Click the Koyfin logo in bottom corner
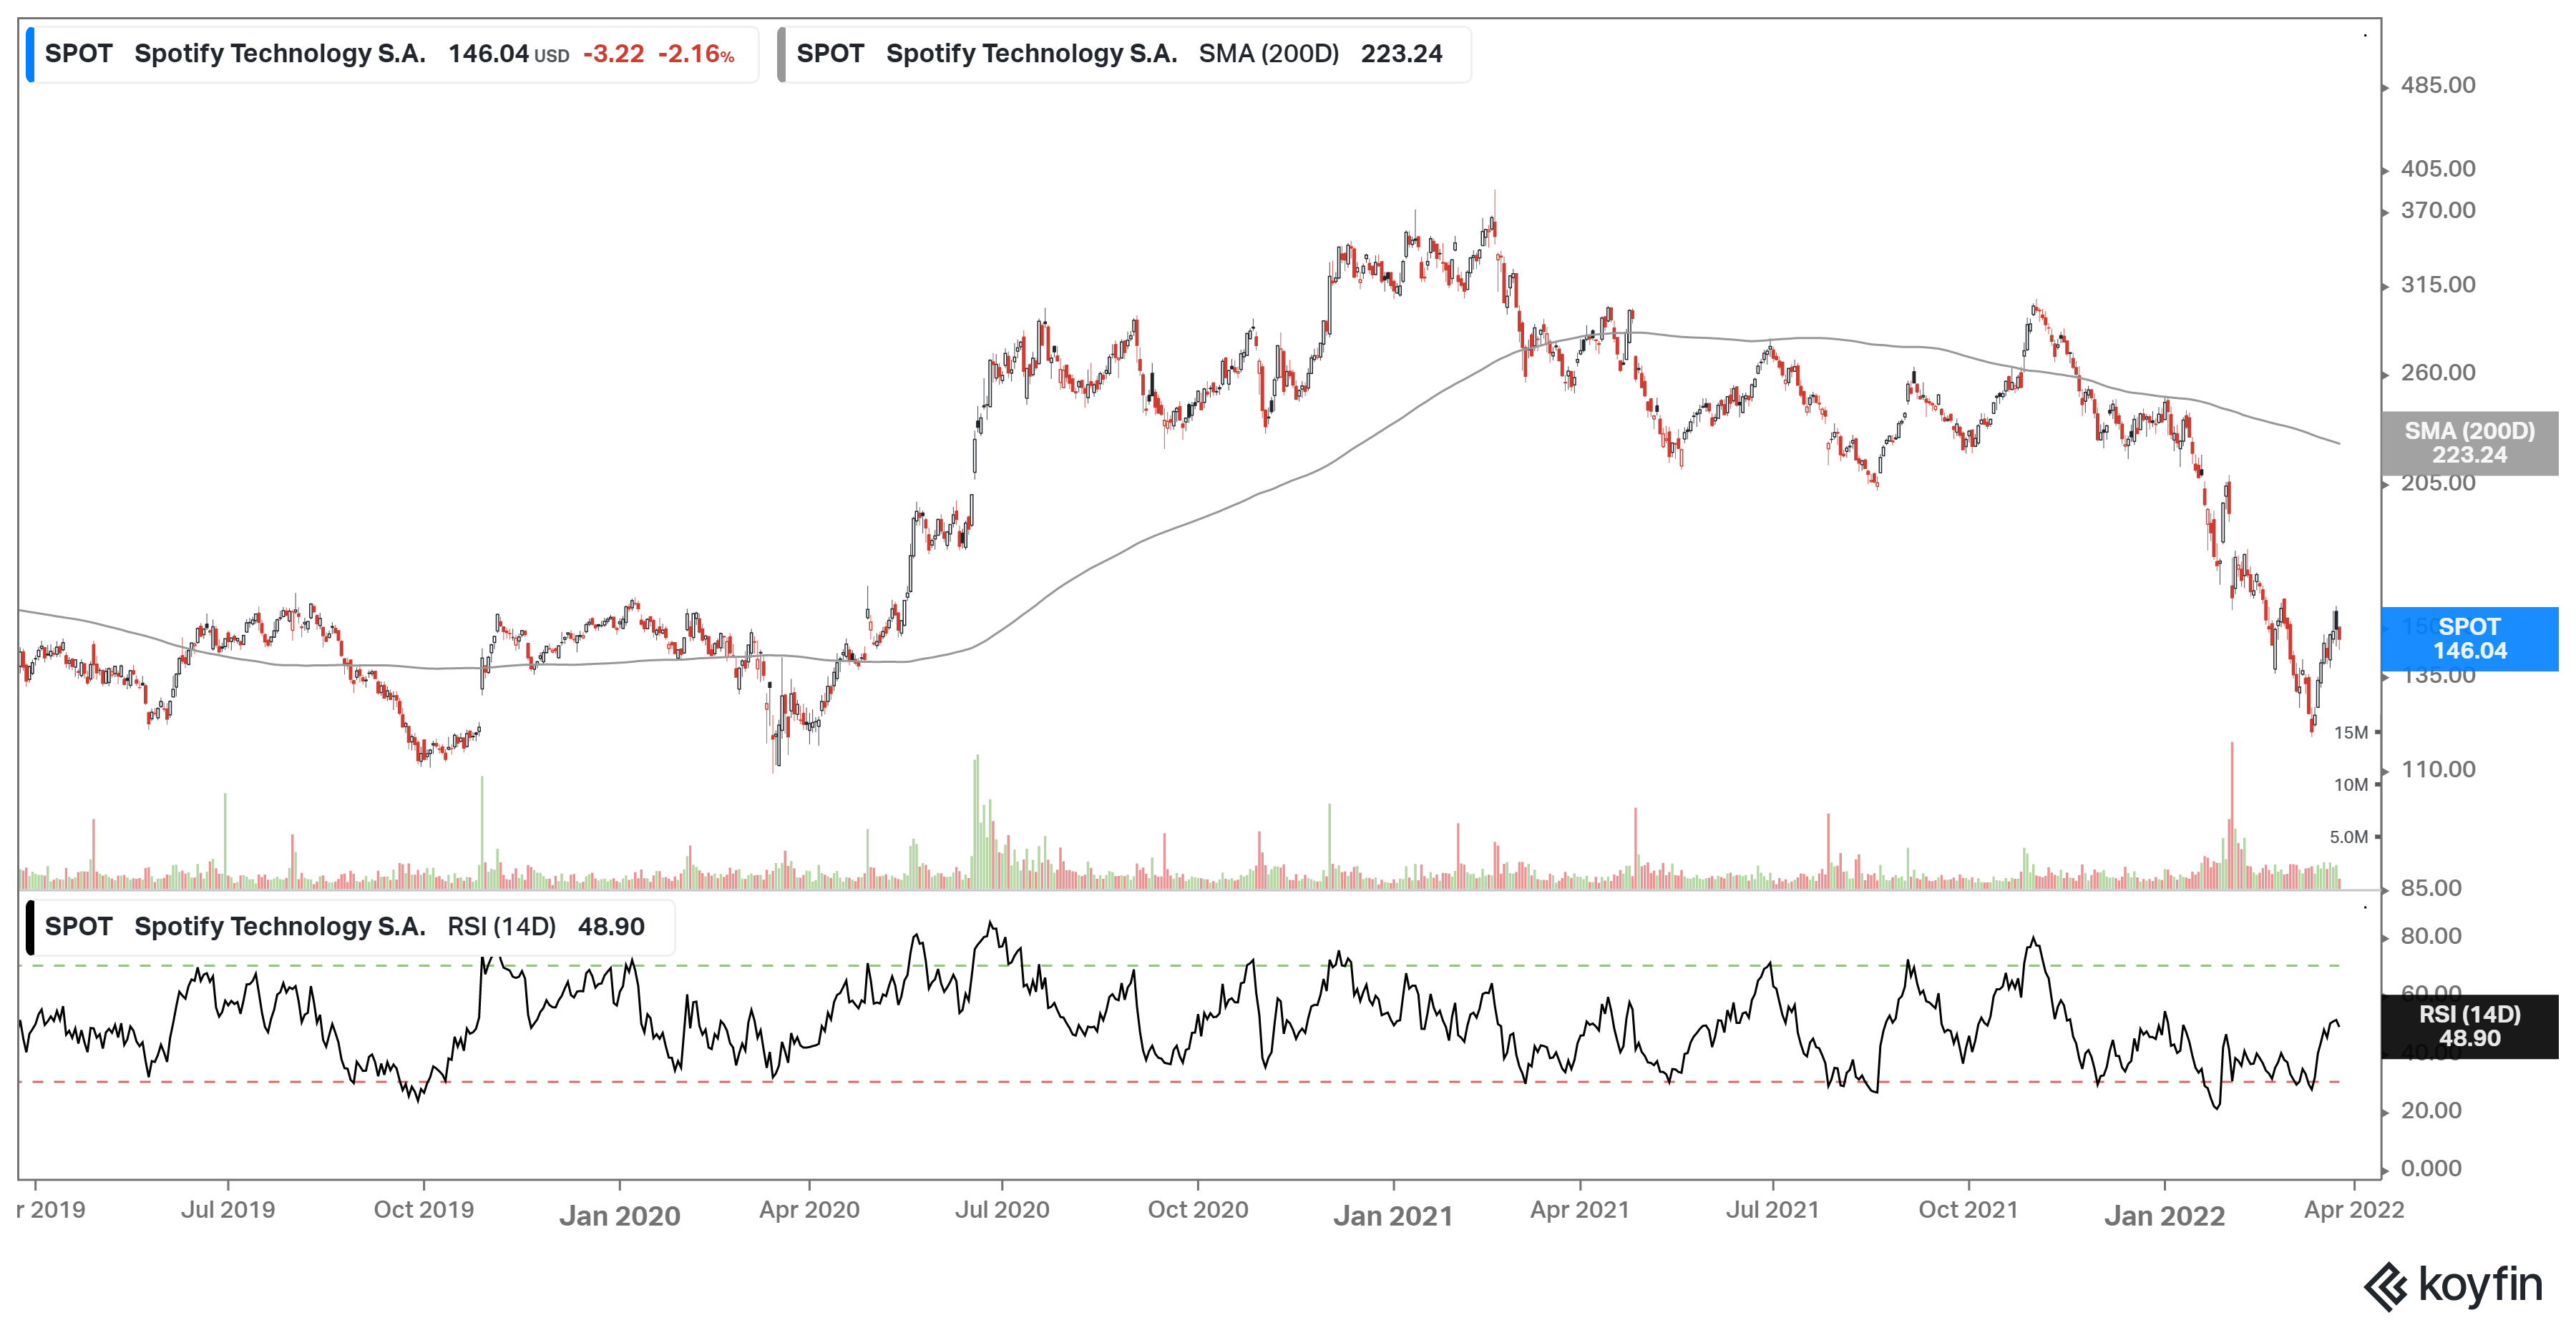This screenshot has height=1330, width=2576. [x=2452, y=1285]
